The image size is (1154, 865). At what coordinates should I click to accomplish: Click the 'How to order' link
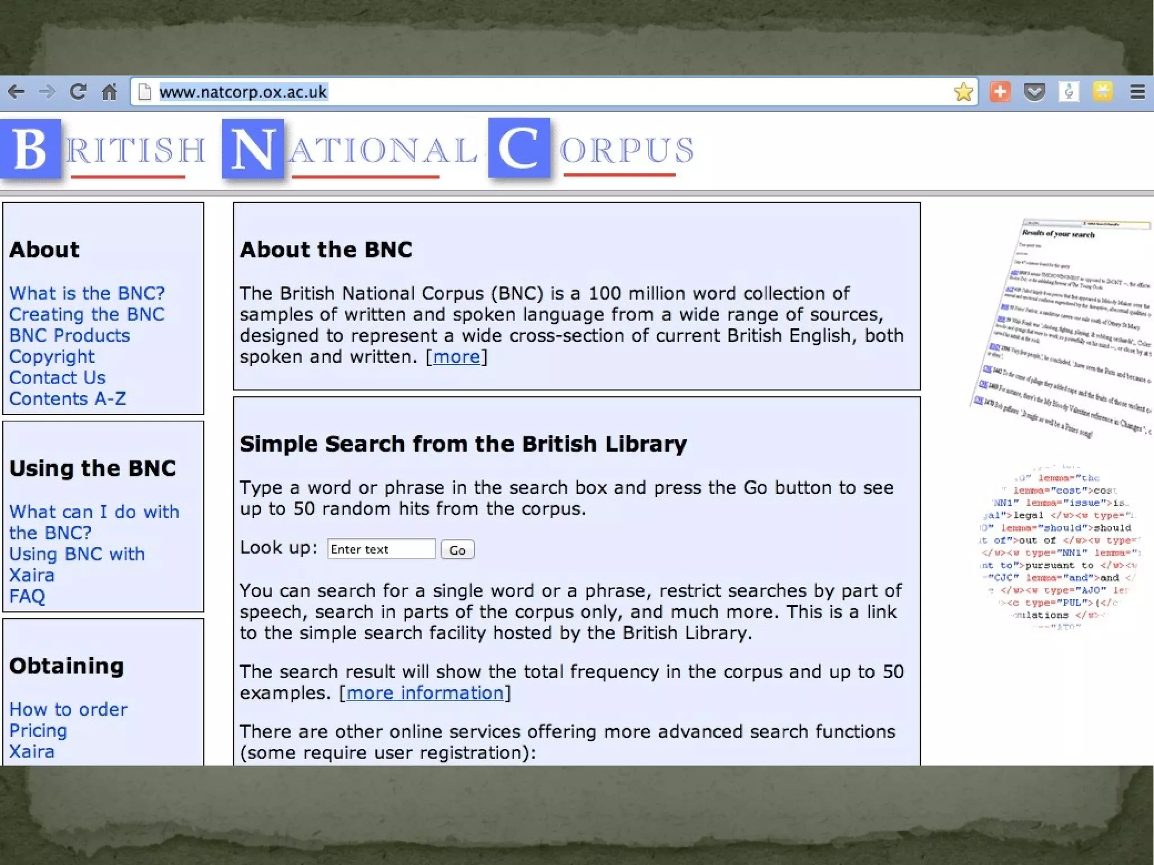(68, 710)
